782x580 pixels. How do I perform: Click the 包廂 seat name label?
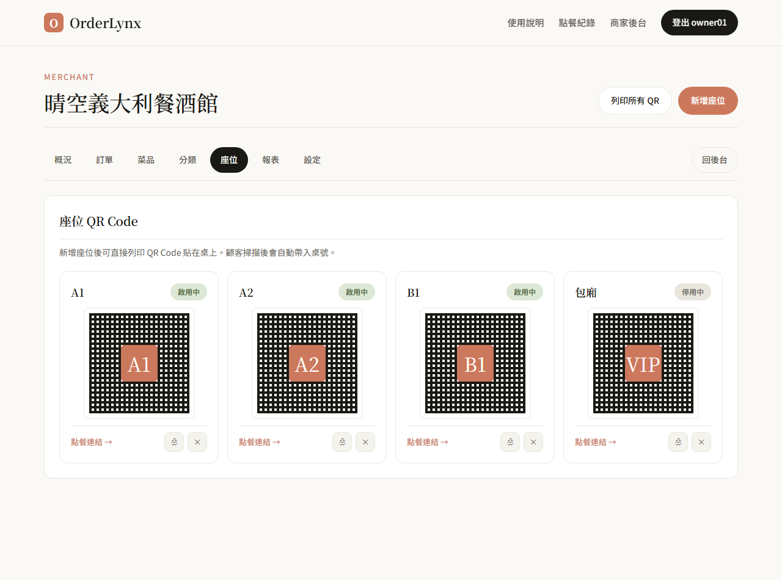tap(586, 293)
